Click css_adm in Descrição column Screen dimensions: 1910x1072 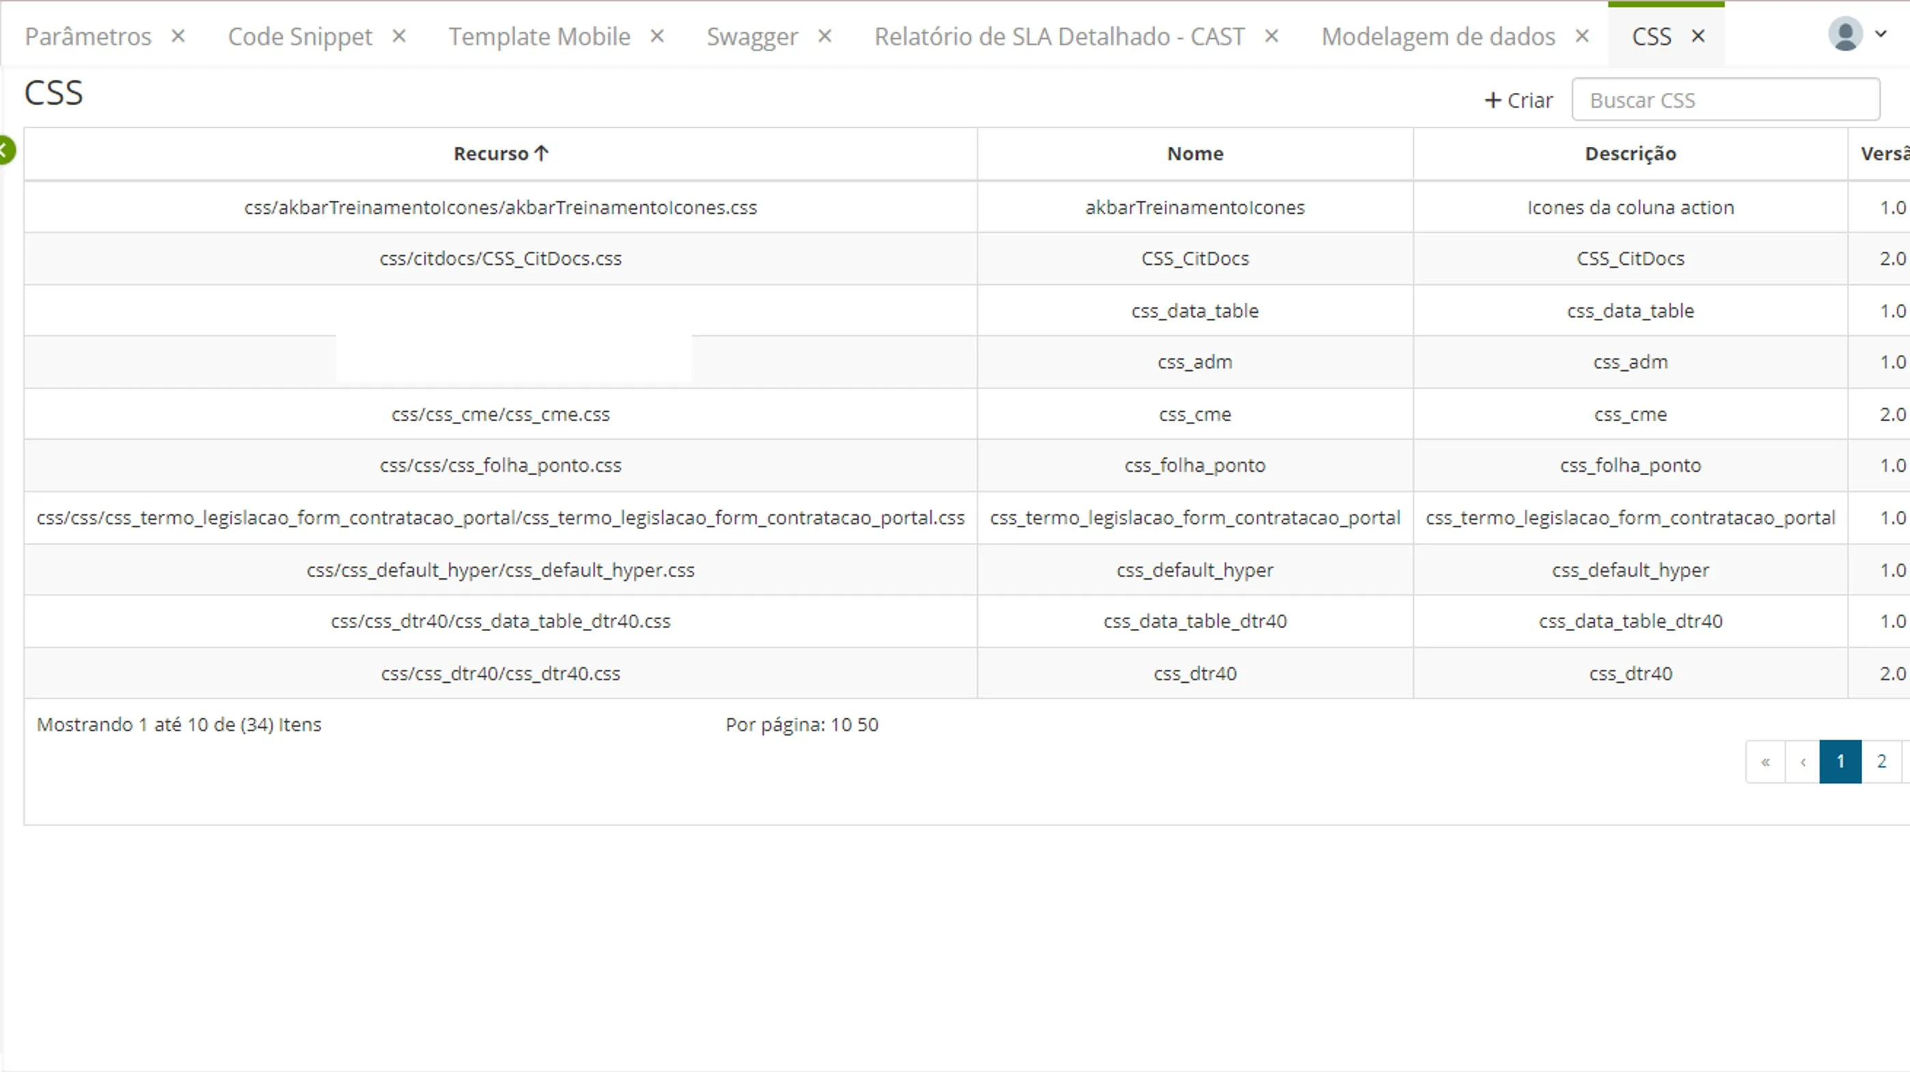coord(1631,362)
